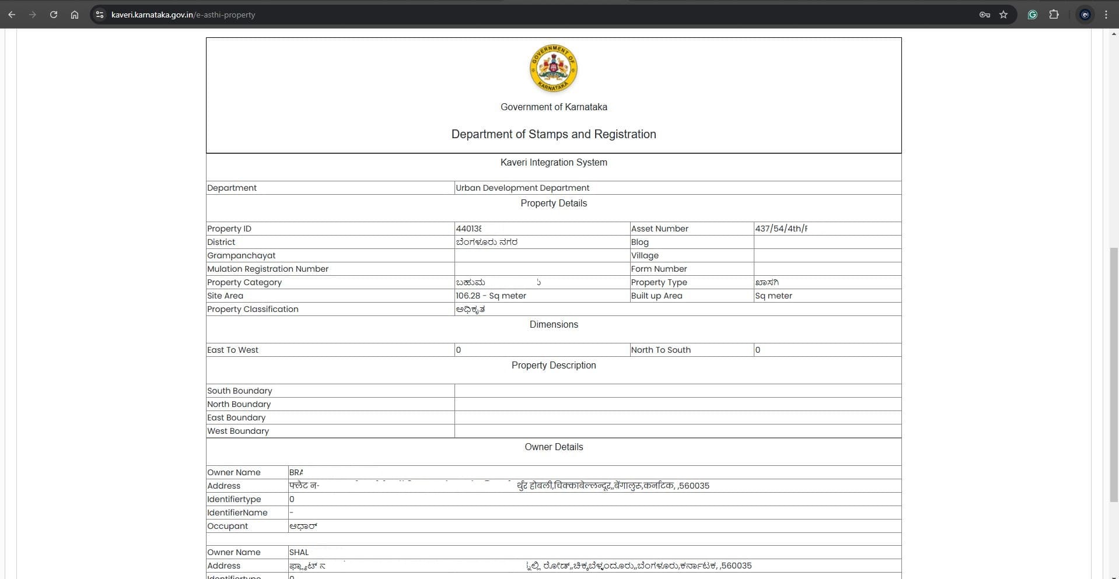Bookmark this page with the star
The height and width of the screenshot is (579, 1119).
(x=1003, y=15)
